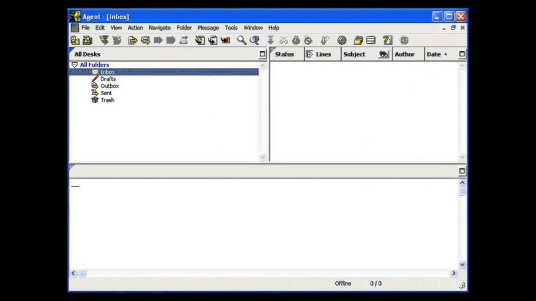Click the yellow stacked-folders icon starting the toolbar
536x301 pixels.
pos(75,41)
